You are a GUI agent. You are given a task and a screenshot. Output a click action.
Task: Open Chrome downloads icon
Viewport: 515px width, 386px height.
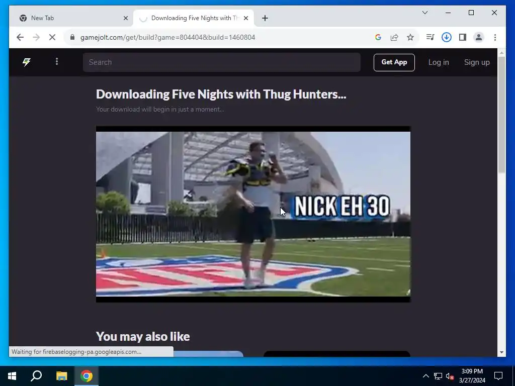point(447,37)
